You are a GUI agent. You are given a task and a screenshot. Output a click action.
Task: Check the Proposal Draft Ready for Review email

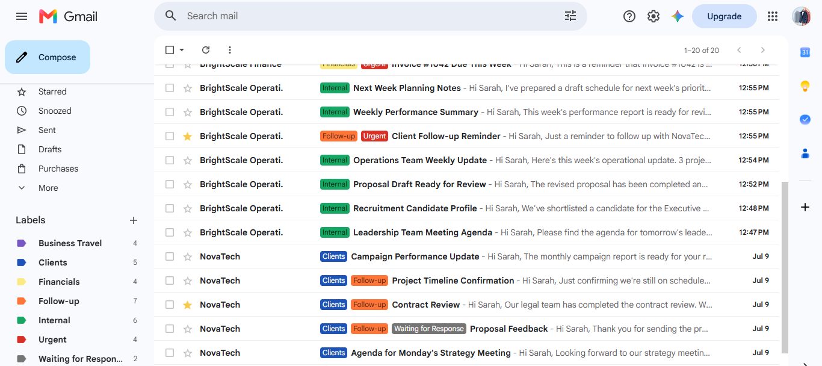click(x=170, y=184)
